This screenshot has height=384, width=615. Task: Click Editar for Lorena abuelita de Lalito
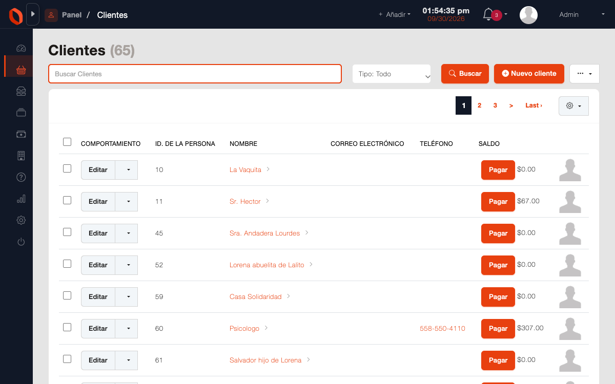tap(98, 265)
